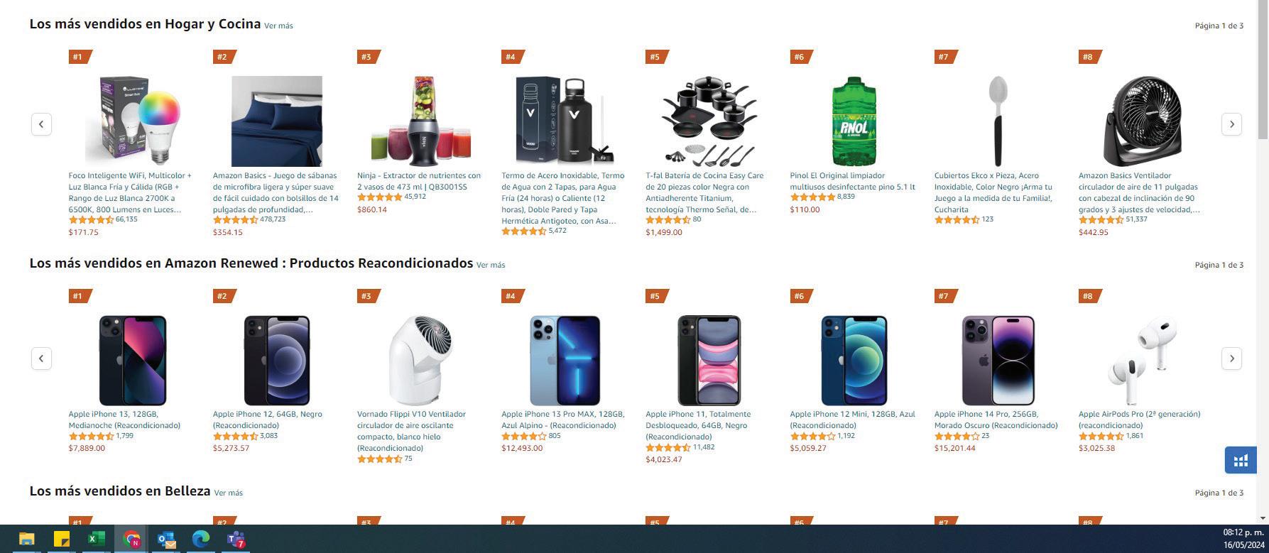The height and width of the screenshot is (553, 1269).
Task: Open Sticky Notes taskbar icon
Action: point(61,540)
